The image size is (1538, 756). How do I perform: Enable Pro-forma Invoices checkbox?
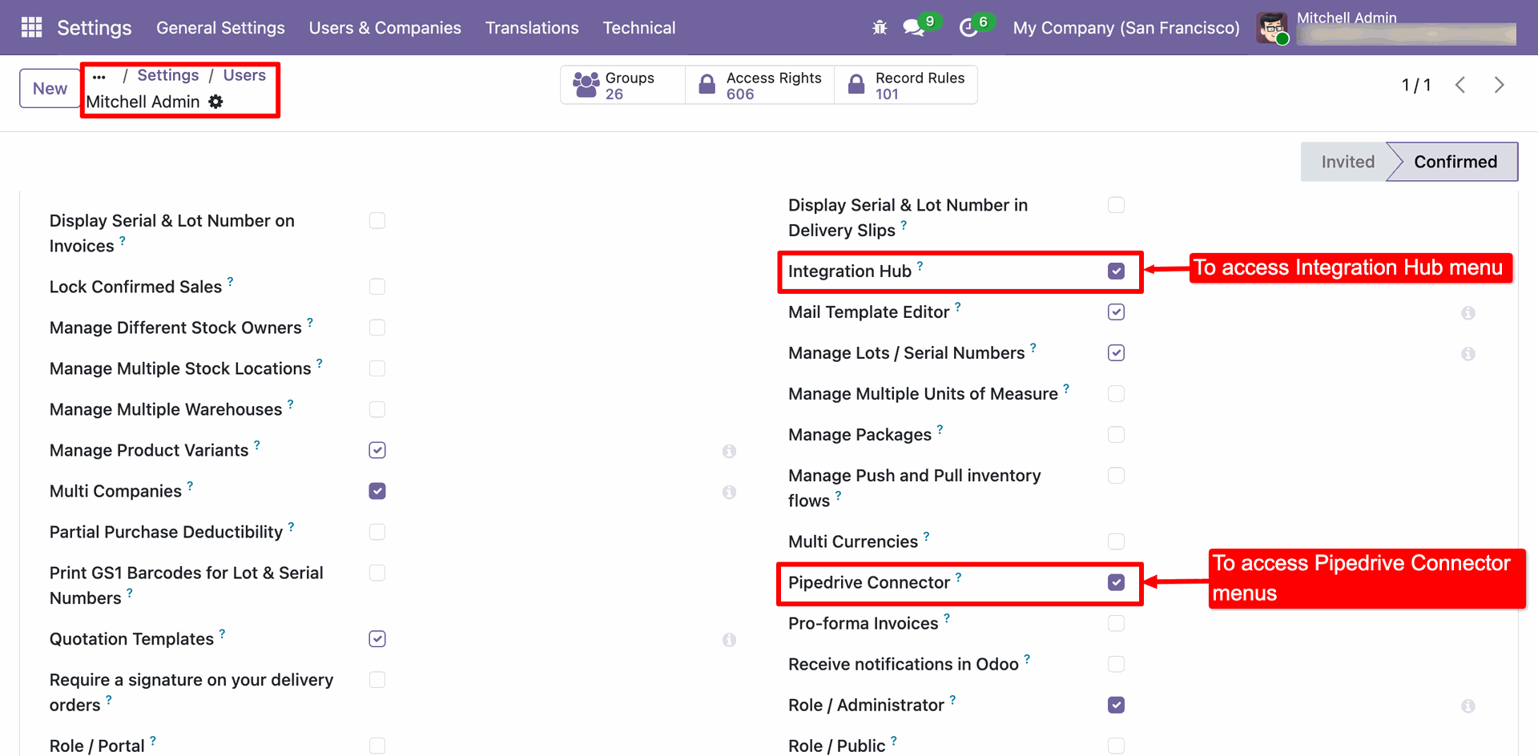click(x=1116, y=623)
